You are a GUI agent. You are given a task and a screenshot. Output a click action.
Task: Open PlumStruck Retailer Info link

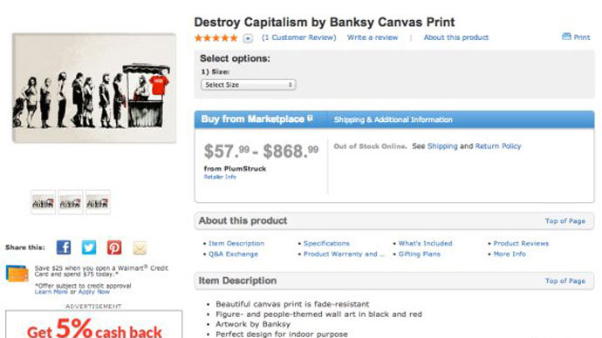coord(220,177)
